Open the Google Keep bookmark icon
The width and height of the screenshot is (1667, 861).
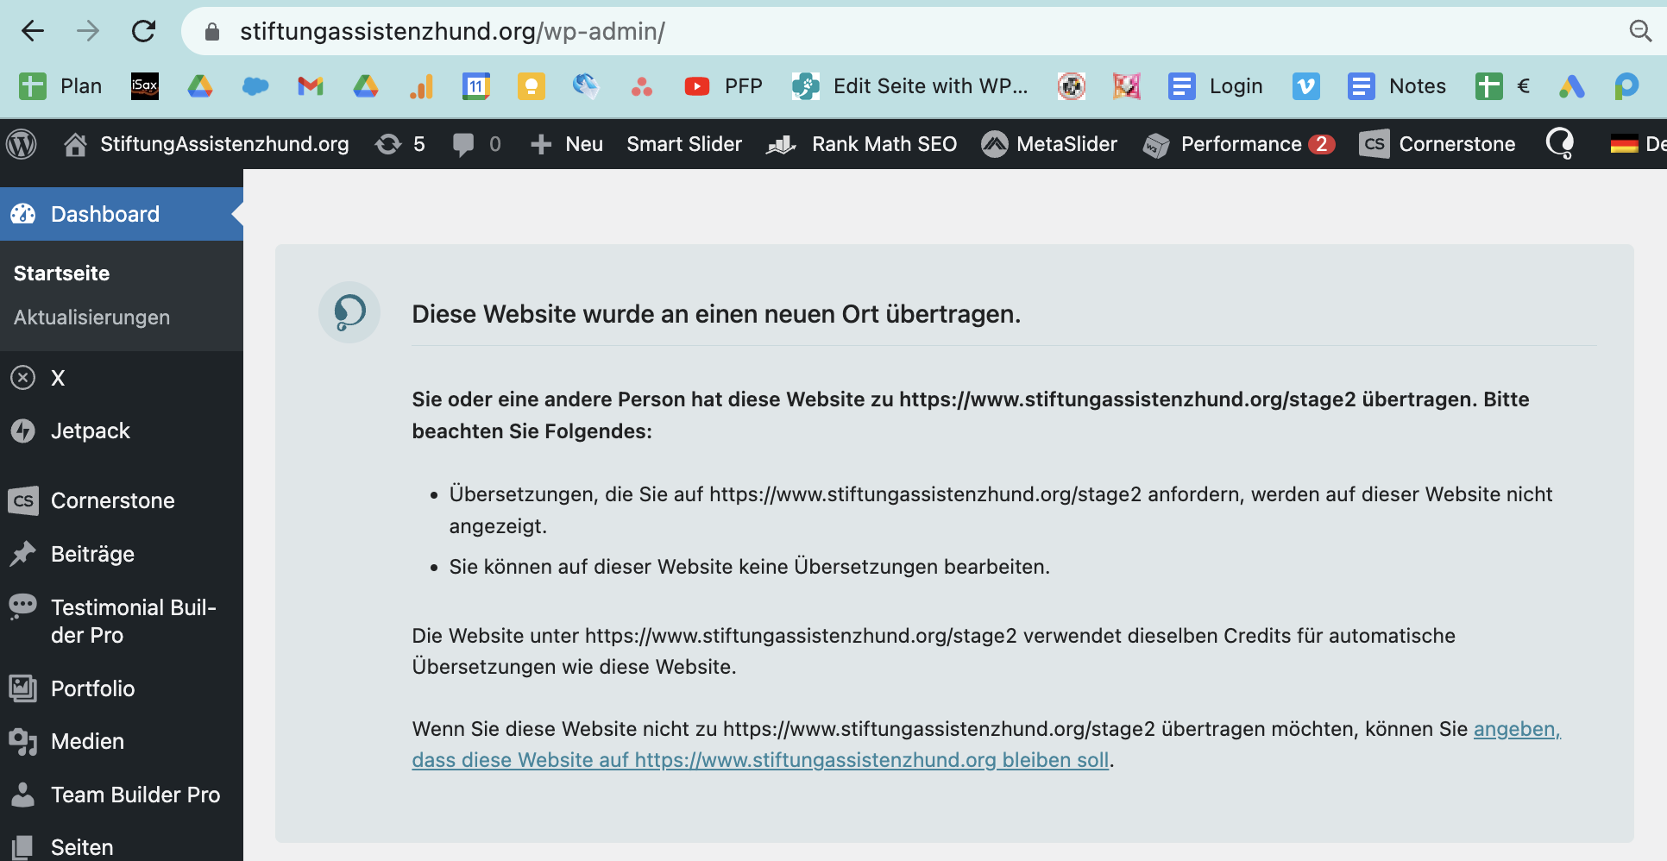(532, 86)
